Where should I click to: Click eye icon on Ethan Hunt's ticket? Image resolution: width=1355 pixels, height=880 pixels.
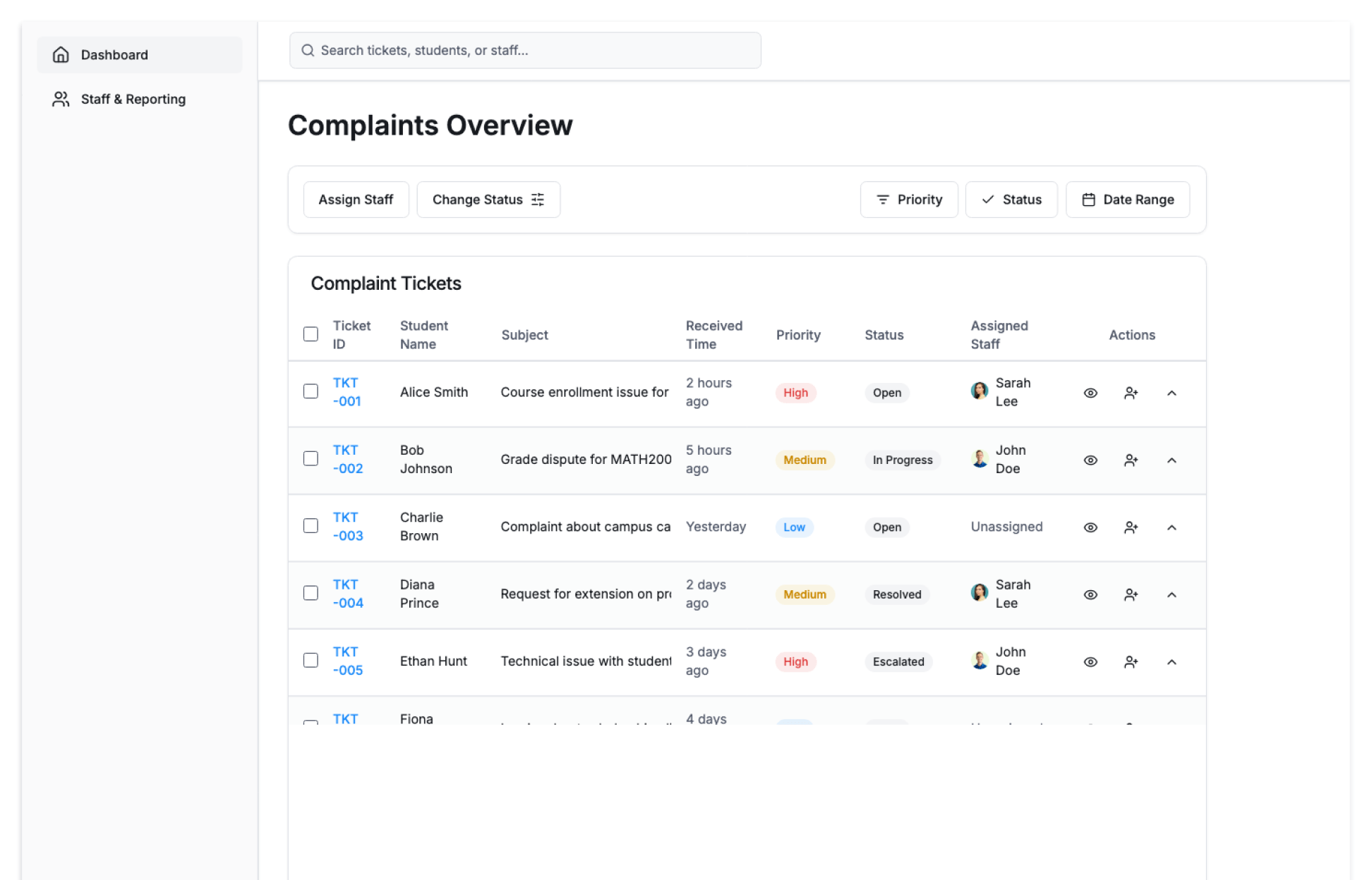(1090, 661)
